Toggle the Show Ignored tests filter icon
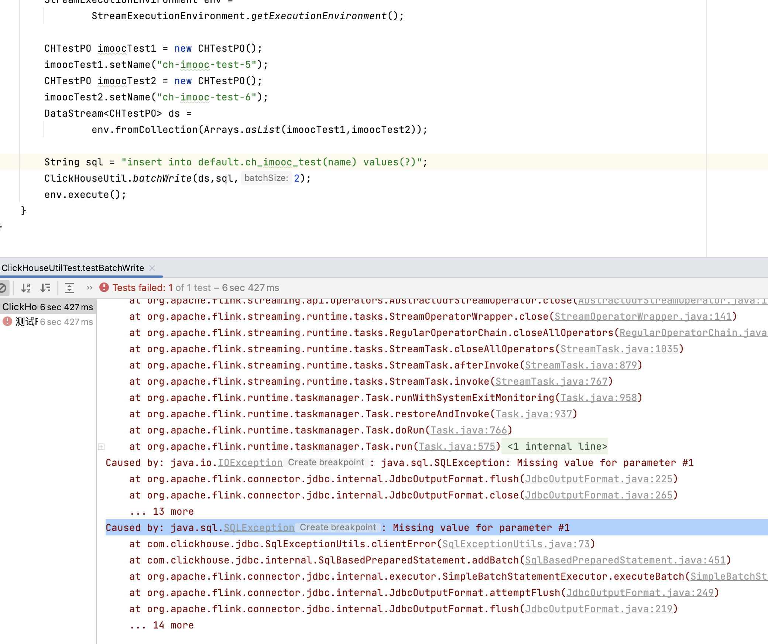 pyautogui.click(x=3, y=288)
